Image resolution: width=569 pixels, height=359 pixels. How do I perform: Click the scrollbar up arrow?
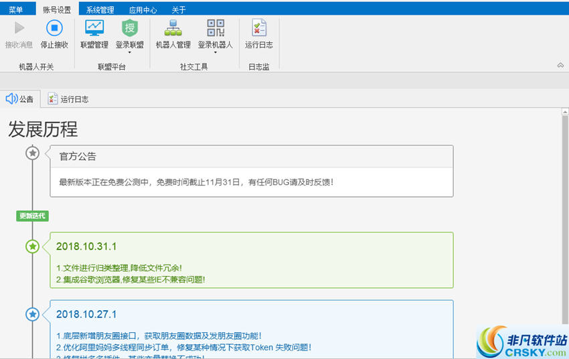565,112
